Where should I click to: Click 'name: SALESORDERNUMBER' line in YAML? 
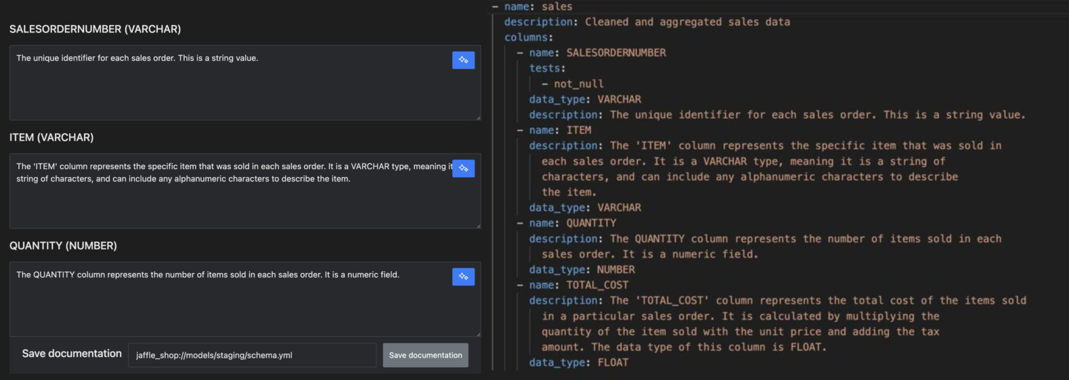[x=591, y=53]
